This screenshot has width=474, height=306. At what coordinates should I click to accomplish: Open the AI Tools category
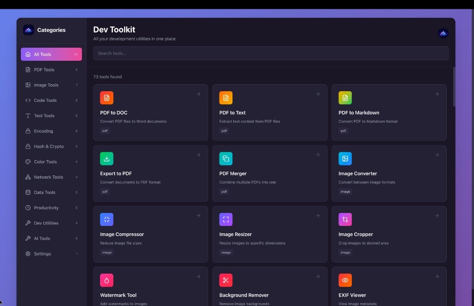[x=51, y=238]
